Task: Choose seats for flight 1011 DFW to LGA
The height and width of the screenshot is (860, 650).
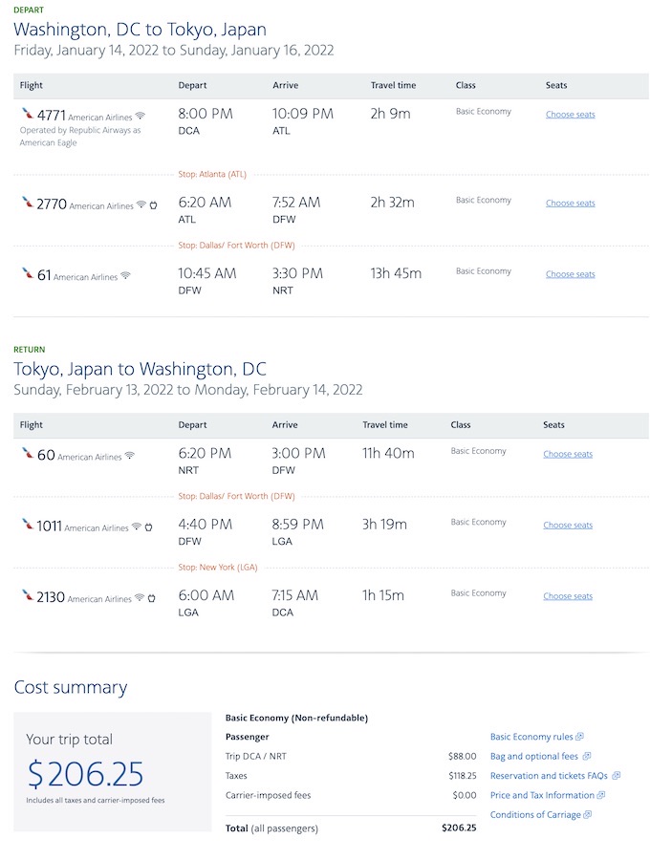Action: [x=568, y=526]
